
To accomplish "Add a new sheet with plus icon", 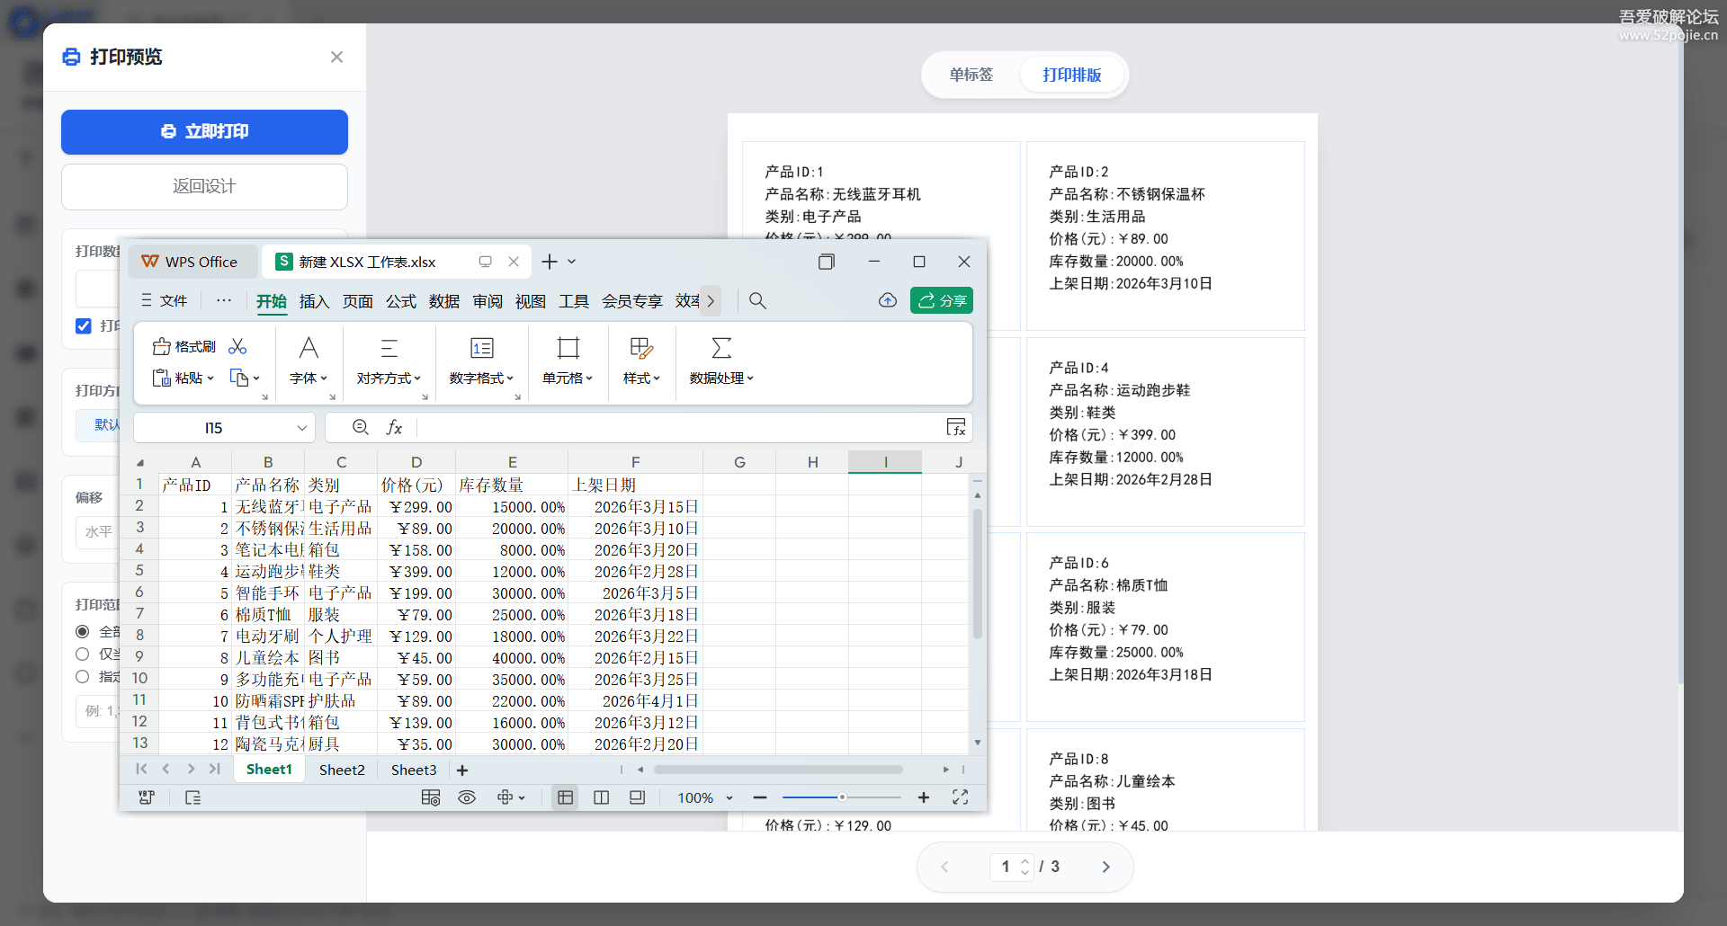I will (x=462, y=770).
